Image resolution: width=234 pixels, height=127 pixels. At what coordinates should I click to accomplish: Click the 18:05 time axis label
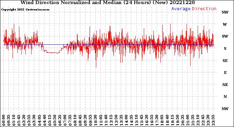click(x=162, y=120)
